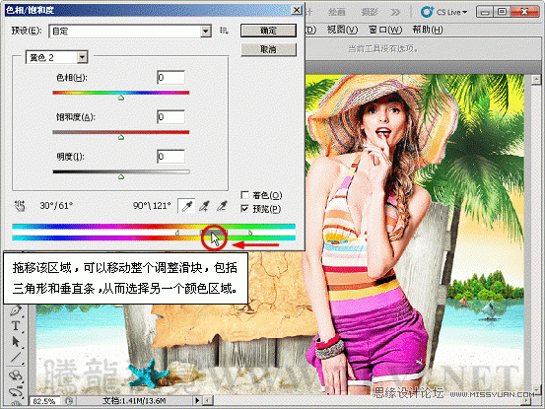This screenshot has height=409, width=545.
Task: Click right outer triangle on color range bar
Action: point(250,233)
